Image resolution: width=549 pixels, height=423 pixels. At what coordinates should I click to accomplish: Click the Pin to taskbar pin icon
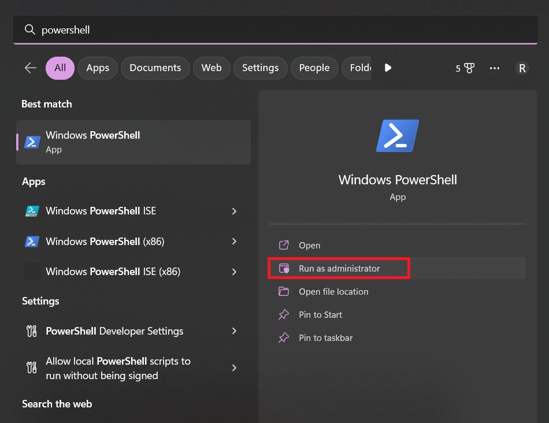[x=284, y=338]
